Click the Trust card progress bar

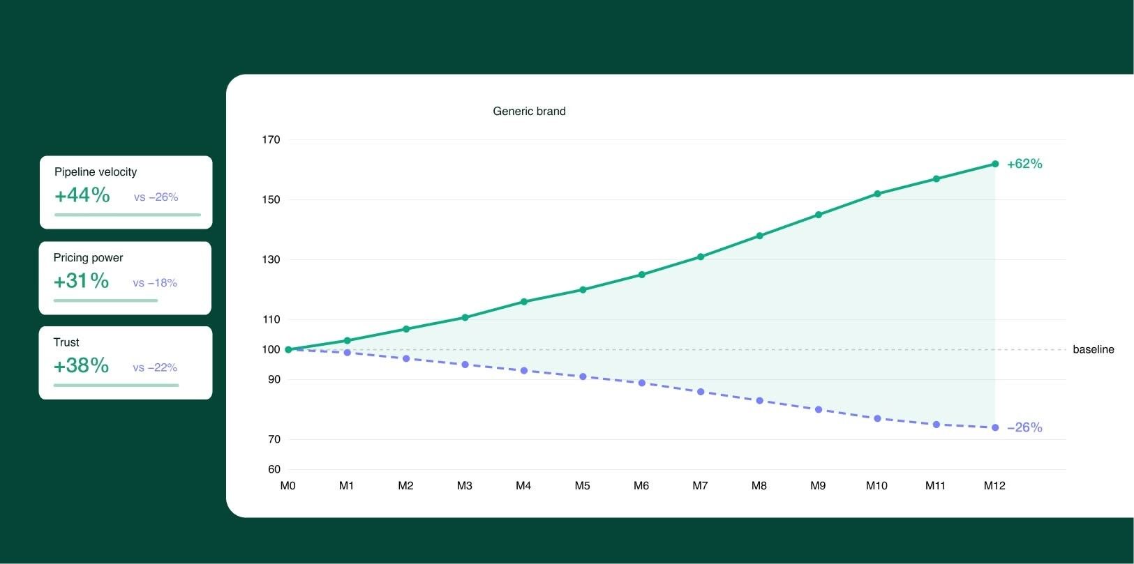116,385
